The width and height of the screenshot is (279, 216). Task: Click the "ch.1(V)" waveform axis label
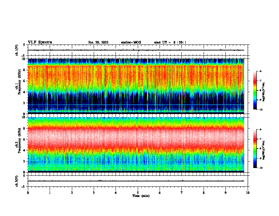pos(17,50)
